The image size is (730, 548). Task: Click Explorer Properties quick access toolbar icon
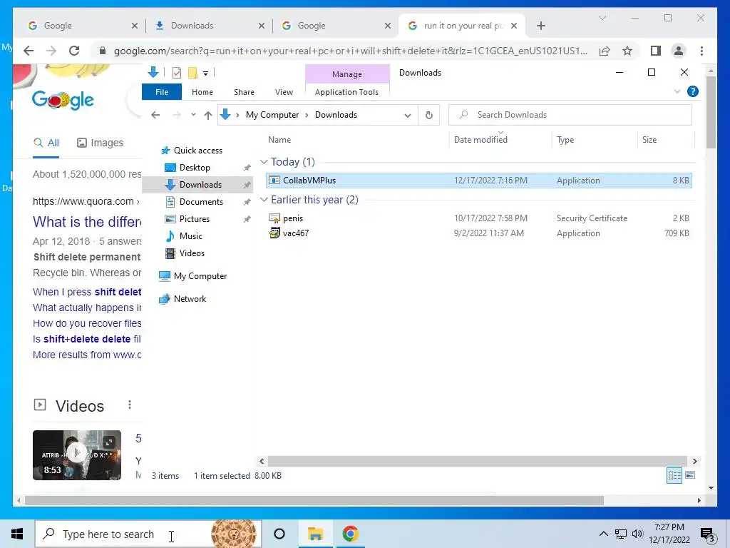[177, 73]
